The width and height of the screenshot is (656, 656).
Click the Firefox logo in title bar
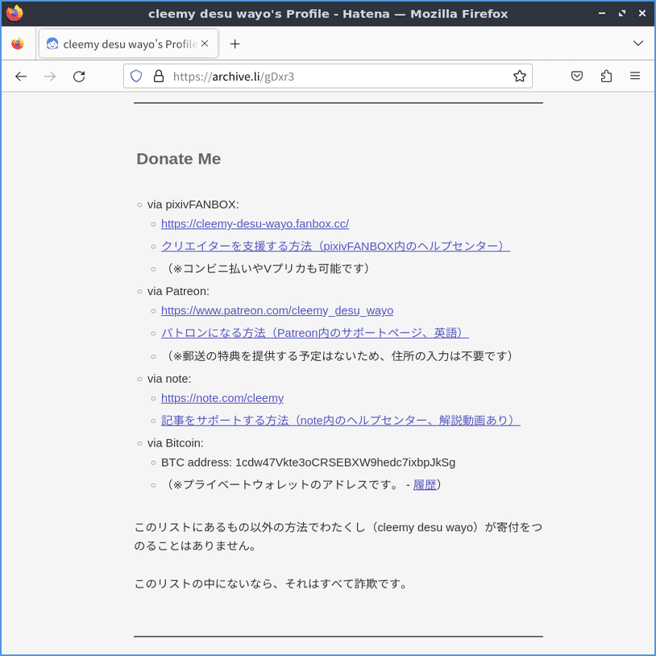[x=15, y=14]
